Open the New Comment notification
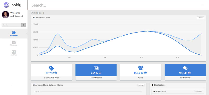 178,91
